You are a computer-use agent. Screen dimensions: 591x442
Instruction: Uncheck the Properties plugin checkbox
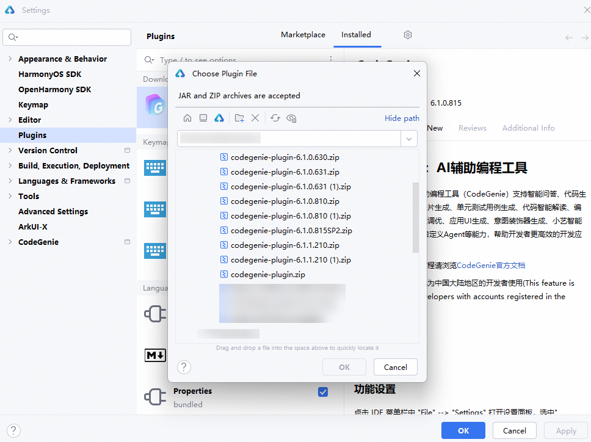tap(323, 392)
